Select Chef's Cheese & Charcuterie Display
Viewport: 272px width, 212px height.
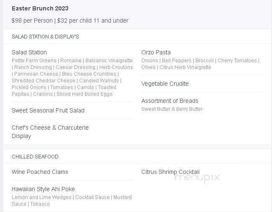[x=50, y=132]
